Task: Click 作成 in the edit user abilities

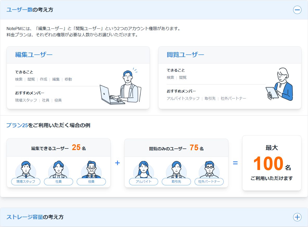Action: click(43, 79)
